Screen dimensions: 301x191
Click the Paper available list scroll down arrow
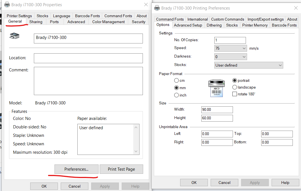click(136, 151)
